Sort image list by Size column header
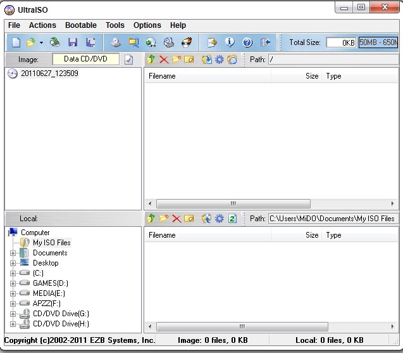403x353 pixels. (296, 76)
